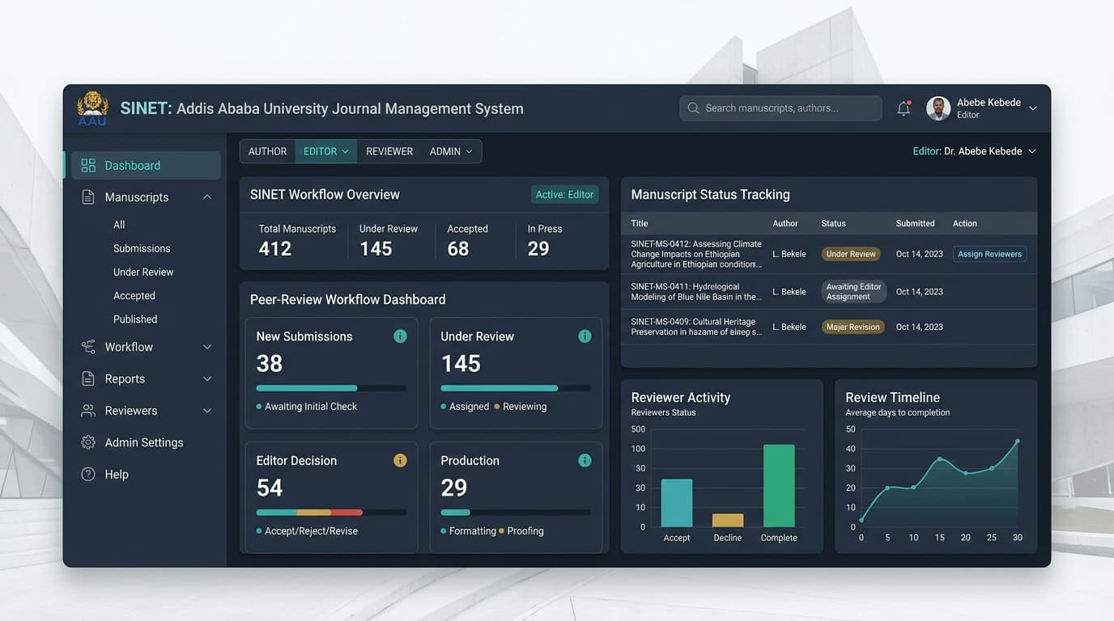Open notifications bell icon
Viewport: 1114px width, 621px height.
(x=904, y=108)
